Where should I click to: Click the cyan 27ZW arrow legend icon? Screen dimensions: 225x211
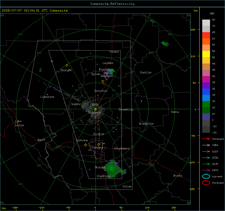(206, 158)
